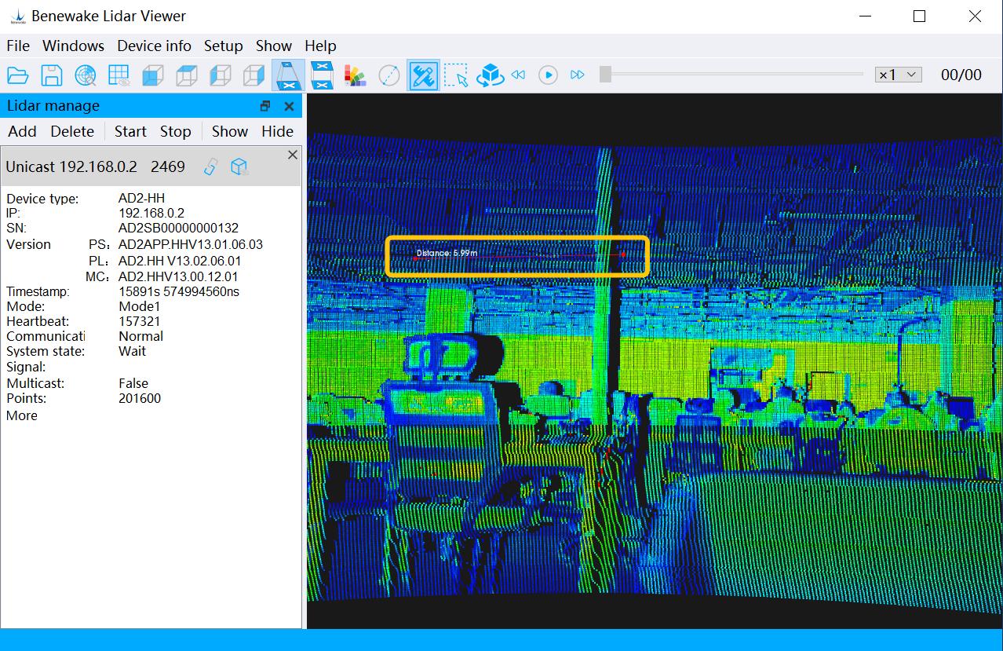Click Show in Lidar manage toolbar

[x=230, y=132]
